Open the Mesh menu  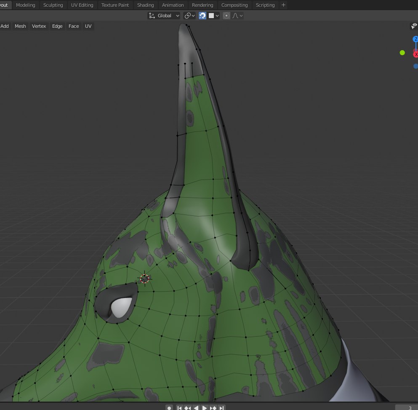(20, 26)
